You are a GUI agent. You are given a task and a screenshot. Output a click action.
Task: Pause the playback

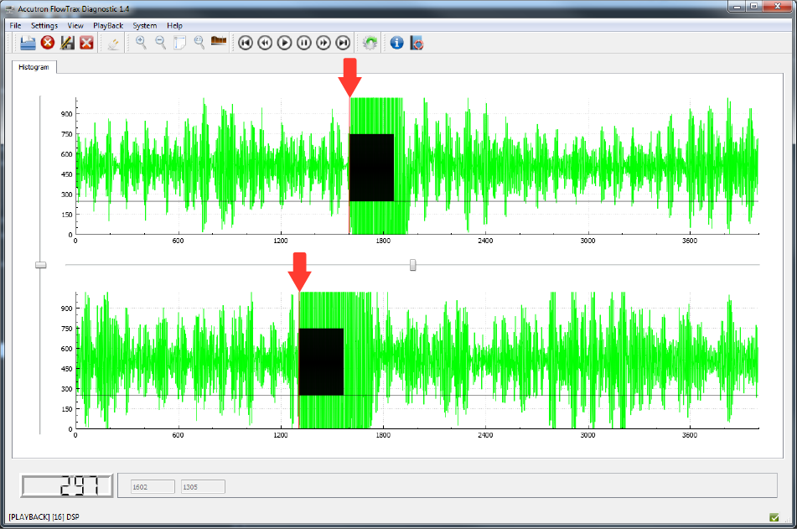[304, 43]
